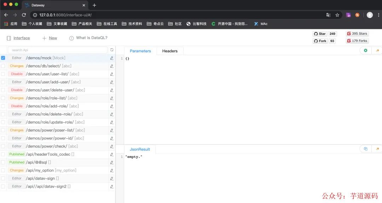Open the What is DataQL? link
Viewport: 382px width, 203px height.
[88, 38]
